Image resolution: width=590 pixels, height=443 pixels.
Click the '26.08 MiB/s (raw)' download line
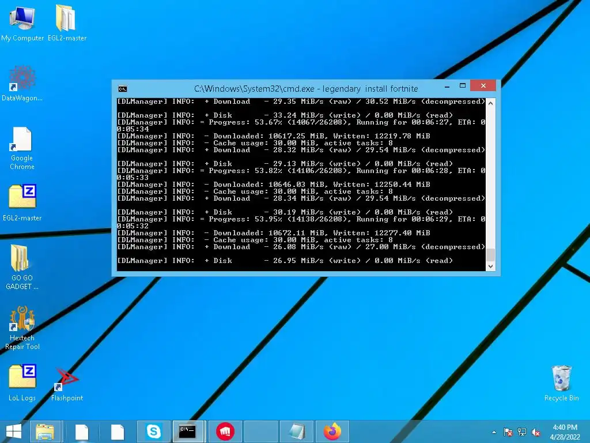301,247
